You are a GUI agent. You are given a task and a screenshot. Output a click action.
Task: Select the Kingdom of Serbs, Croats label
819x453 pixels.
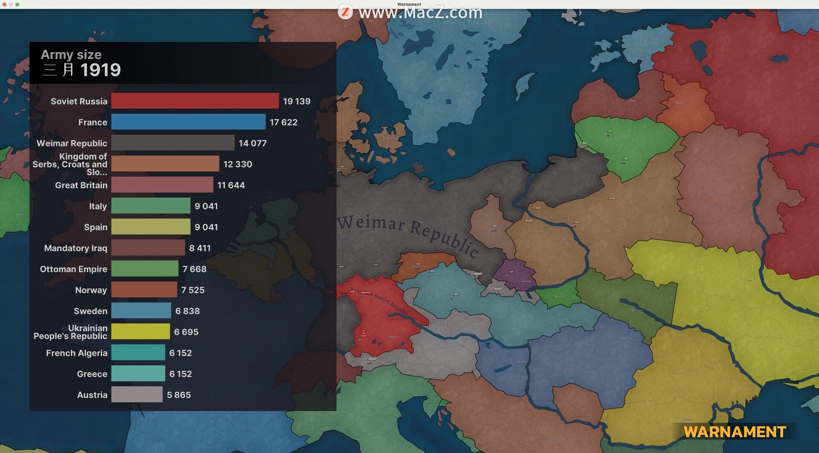coord(70,164)
